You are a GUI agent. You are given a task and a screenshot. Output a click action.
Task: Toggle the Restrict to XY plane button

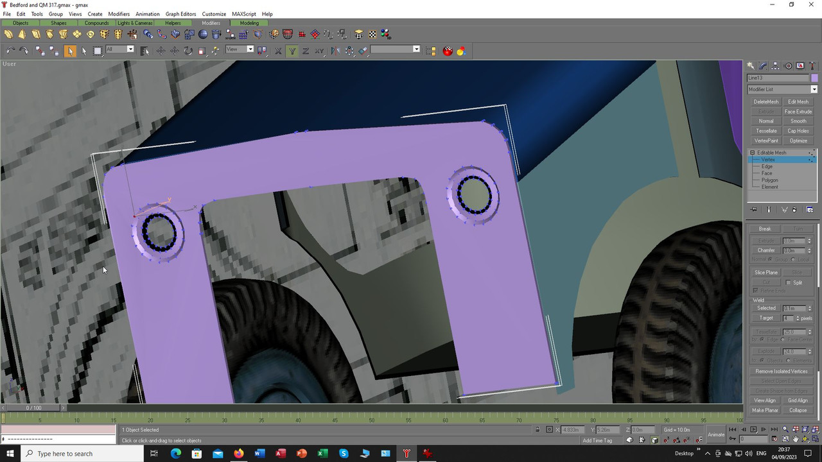click(x=319, y=51)
